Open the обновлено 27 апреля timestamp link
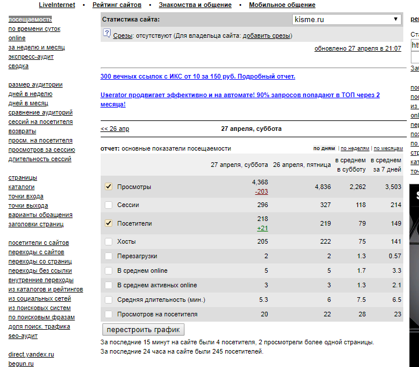Viewport: 419px width, 367px height. 357,48
